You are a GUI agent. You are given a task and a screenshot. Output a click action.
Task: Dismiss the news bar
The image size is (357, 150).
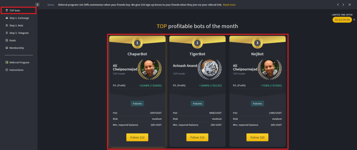point(350,5)
